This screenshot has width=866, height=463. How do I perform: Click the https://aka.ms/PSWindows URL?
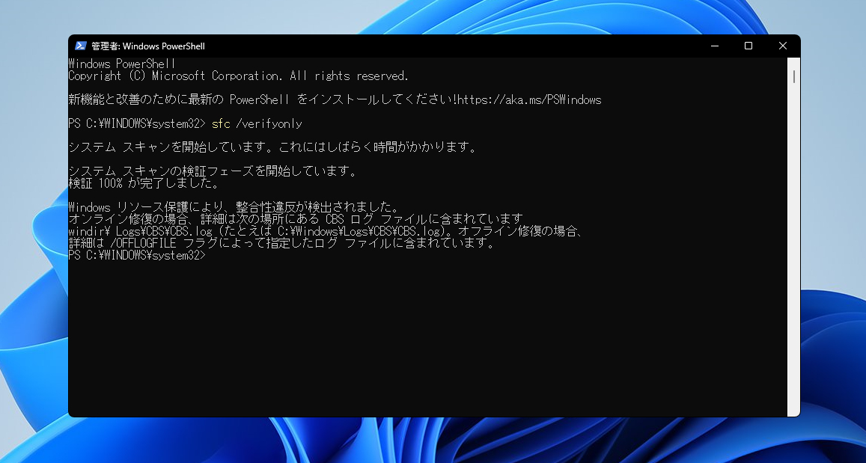coord(529,100)
